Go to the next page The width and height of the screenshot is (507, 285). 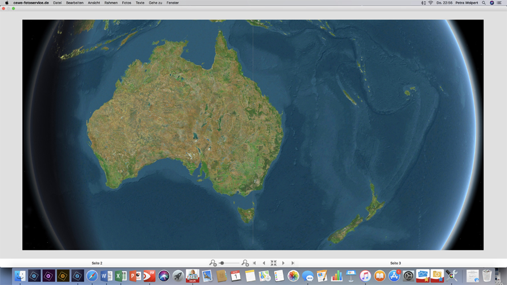[283, 263]
